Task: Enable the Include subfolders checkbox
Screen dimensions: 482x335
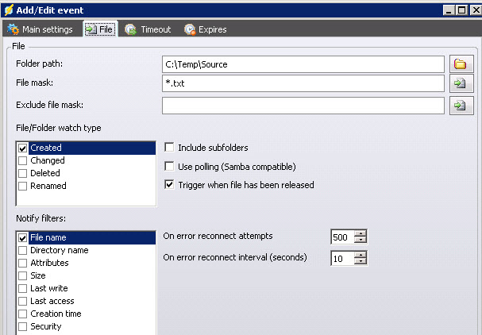Action: pyautogui.click(x=169, y=148)
